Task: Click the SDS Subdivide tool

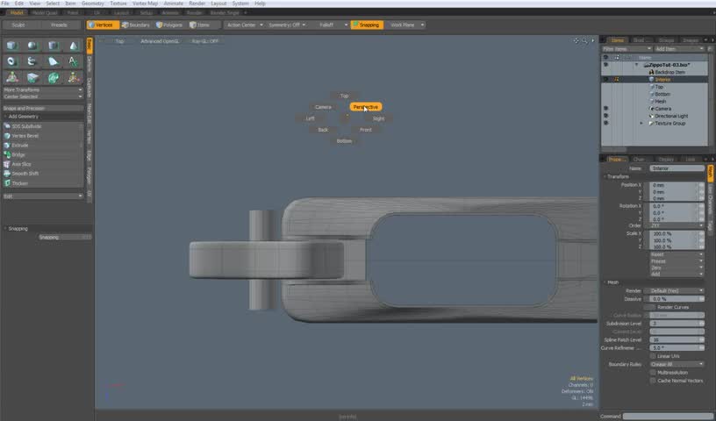Action: click(43, 126)
